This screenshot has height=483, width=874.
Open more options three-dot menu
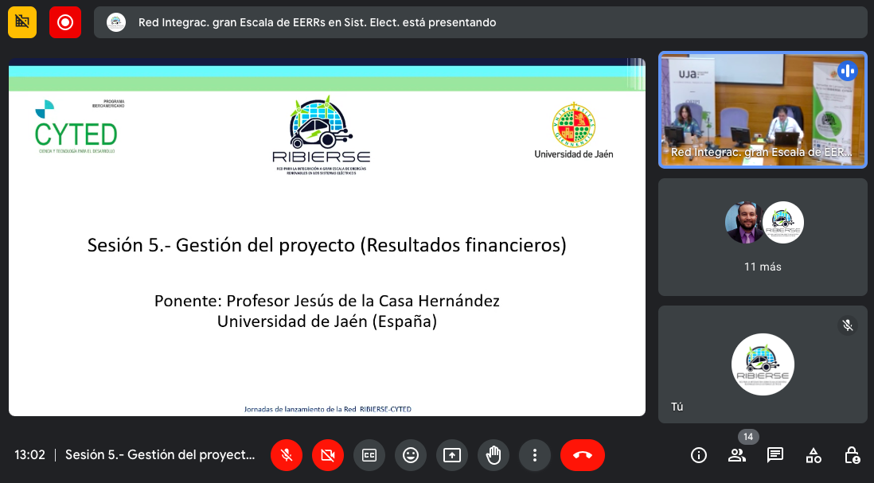(x=535, y=455)
